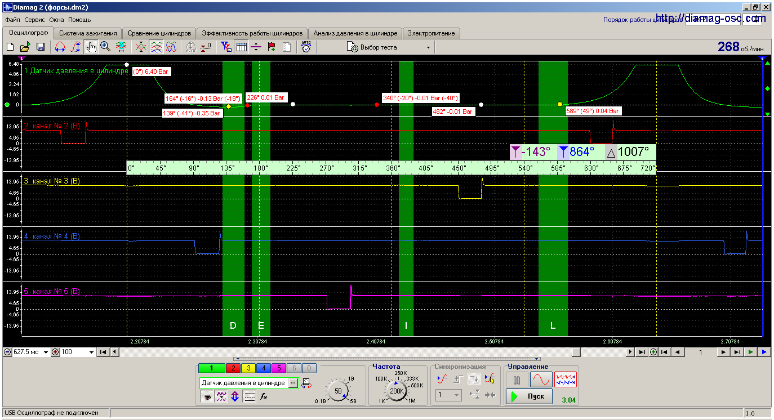The width and height of the screenshot is (774, 420).
Task: Switch to the Сравнение цилиндров tab
Action: [159, 33]
